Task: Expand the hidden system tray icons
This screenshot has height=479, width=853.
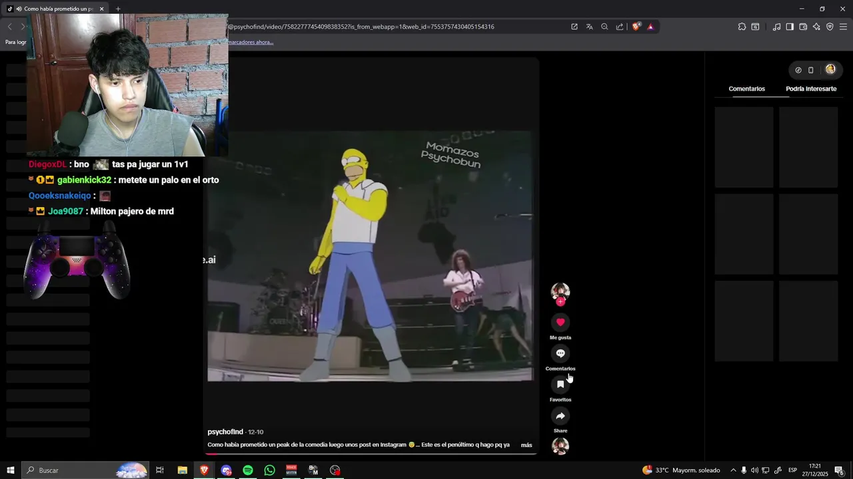Action: coord(733,470)
